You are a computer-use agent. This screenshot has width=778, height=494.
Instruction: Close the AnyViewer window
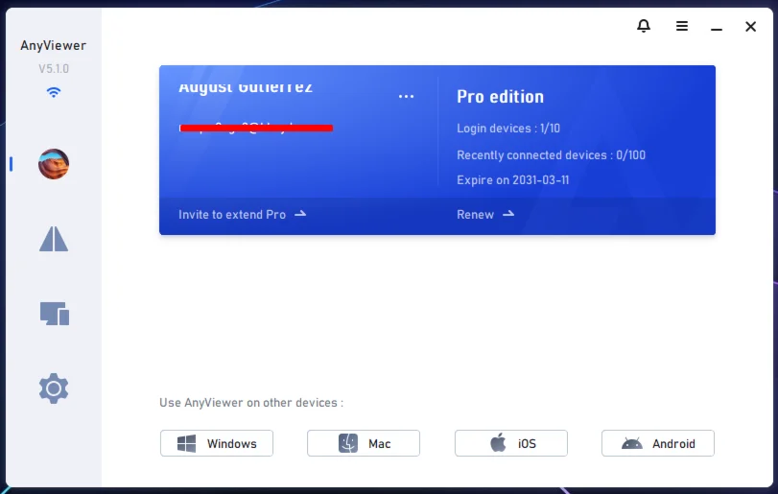[750, 26]
